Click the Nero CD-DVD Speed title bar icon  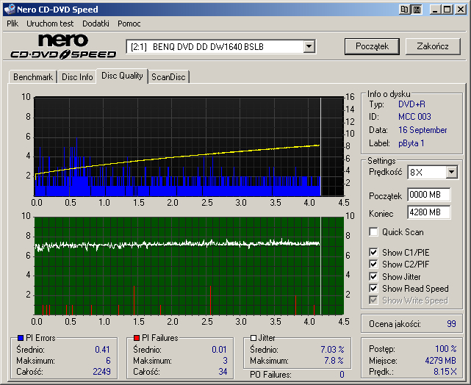tap(10, 10)
